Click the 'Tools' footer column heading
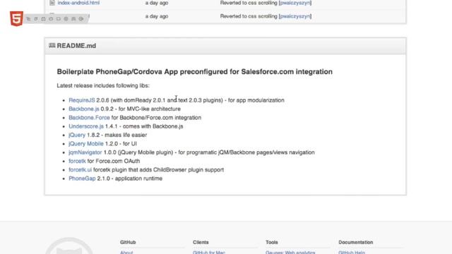This screenshot has width=452, height=254. point(271,242)
